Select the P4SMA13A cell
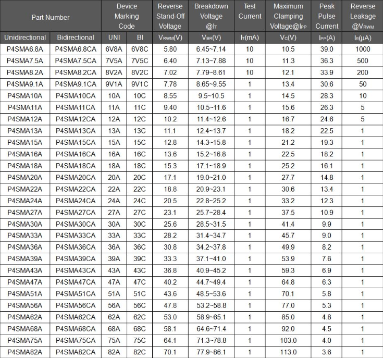 pos(25,131)
